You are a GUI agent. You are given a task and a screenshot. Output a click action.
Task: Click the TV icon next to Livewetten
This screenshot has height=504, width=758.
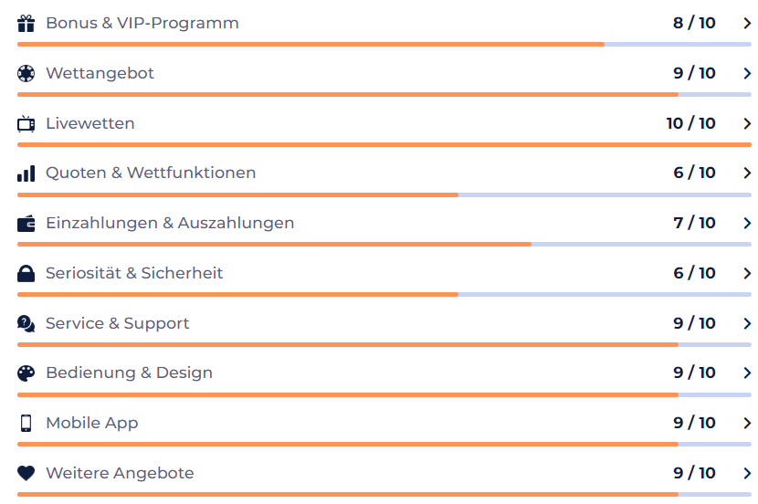point(26,123)
